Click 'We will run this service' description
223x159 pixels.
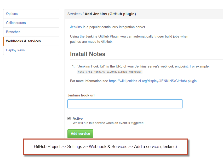(108, 123)
